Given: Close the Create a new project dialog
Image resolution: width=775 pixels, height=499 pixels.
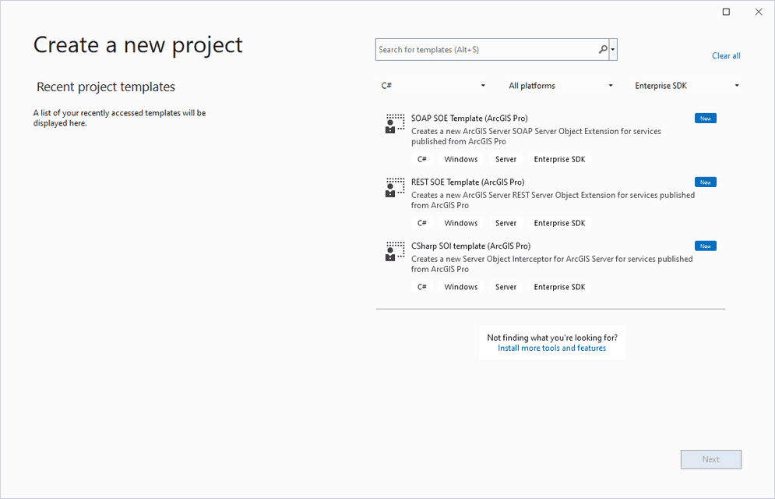Looking at the screenshot, I should coord(759,12).
